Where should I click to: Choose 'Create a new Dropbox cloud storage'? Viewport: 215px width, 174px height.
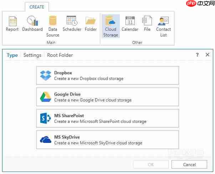pos(108,75)
